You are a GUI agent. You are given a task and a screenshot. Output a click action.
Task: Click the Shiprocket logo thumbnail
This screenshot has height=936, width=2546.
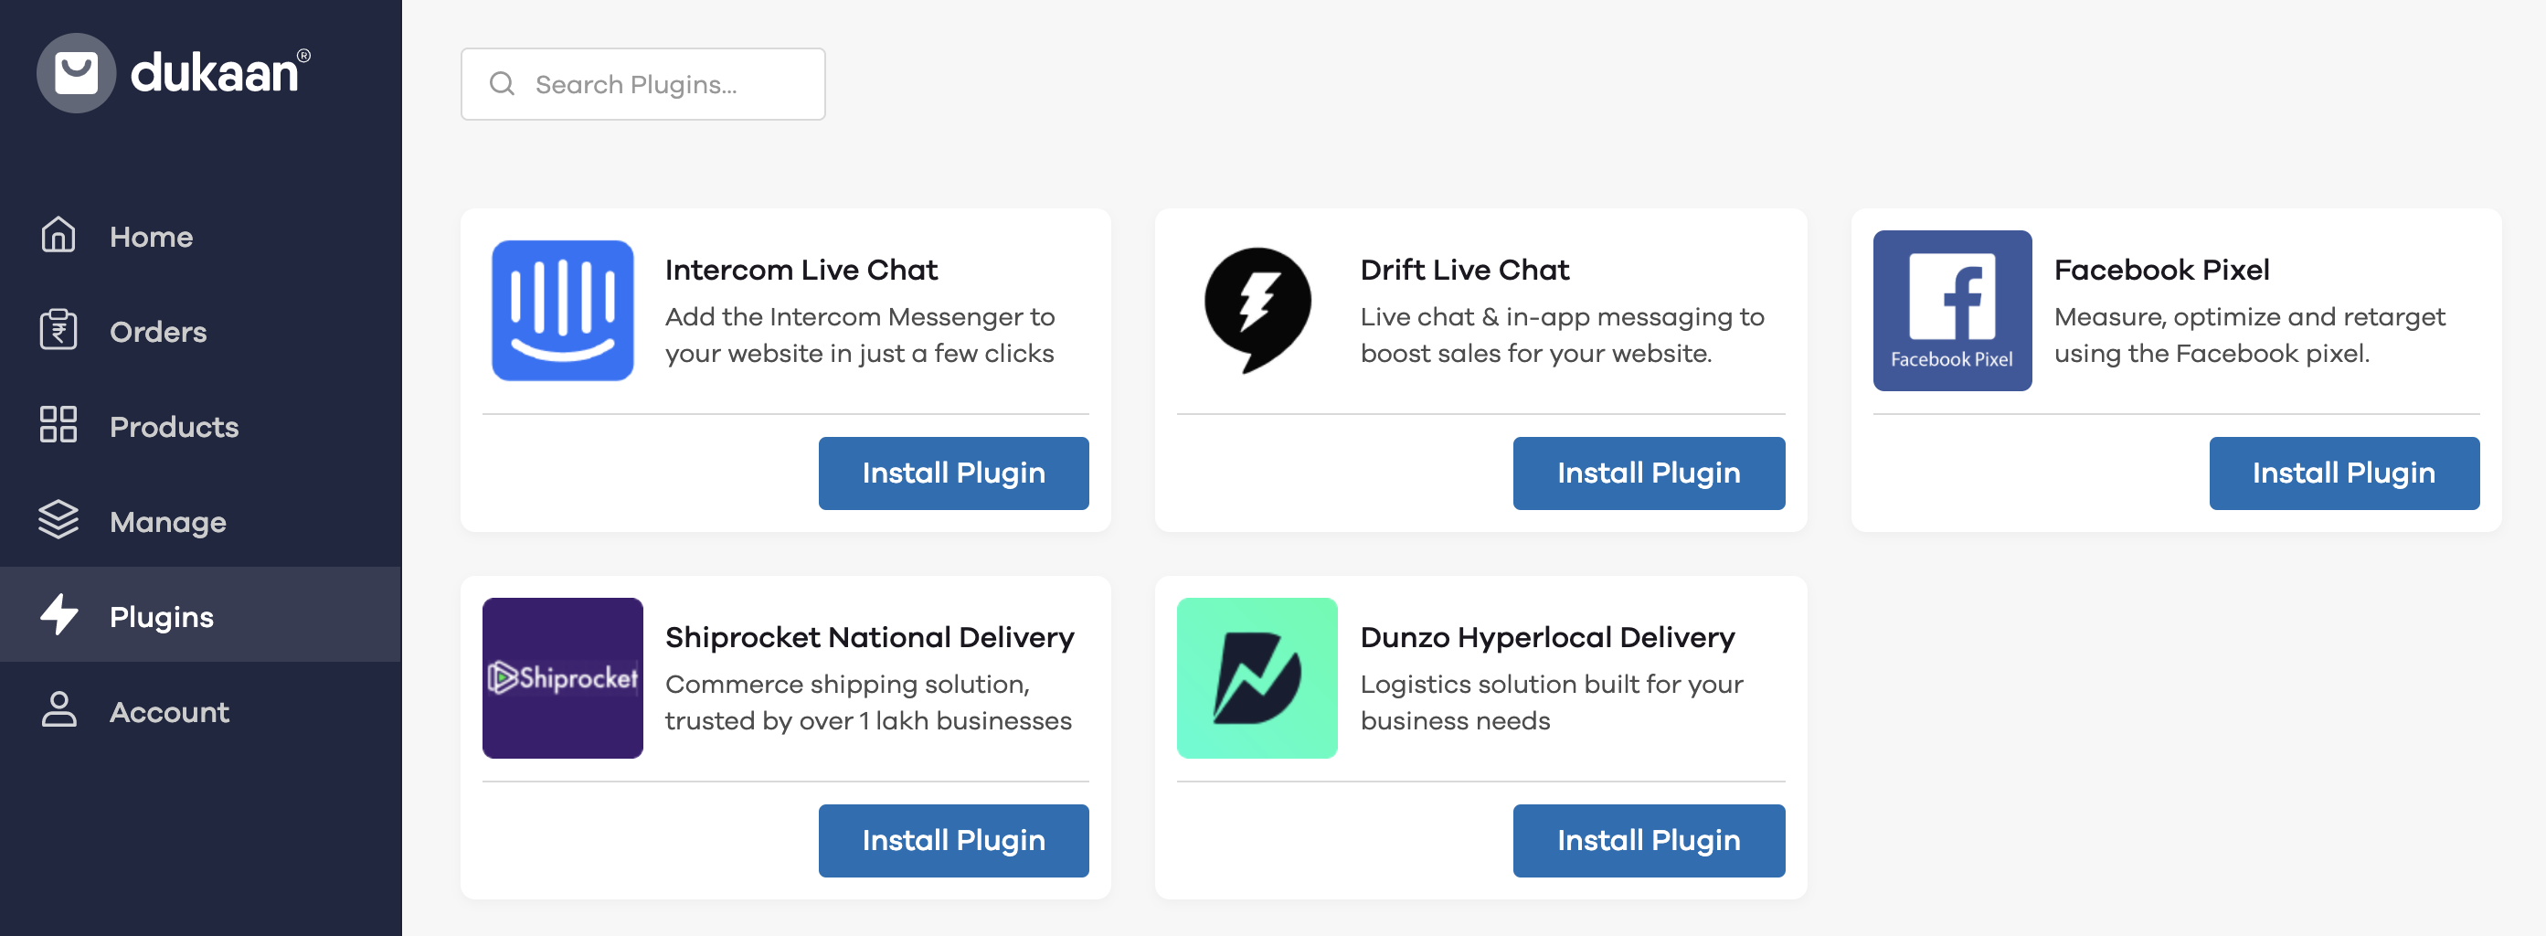coord(562,678)
